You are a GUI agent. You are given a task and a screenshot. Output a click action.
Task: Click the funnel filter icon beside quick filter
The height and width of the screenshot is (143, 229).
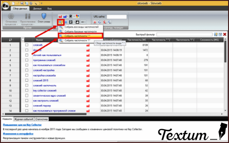tap(220, 34)
